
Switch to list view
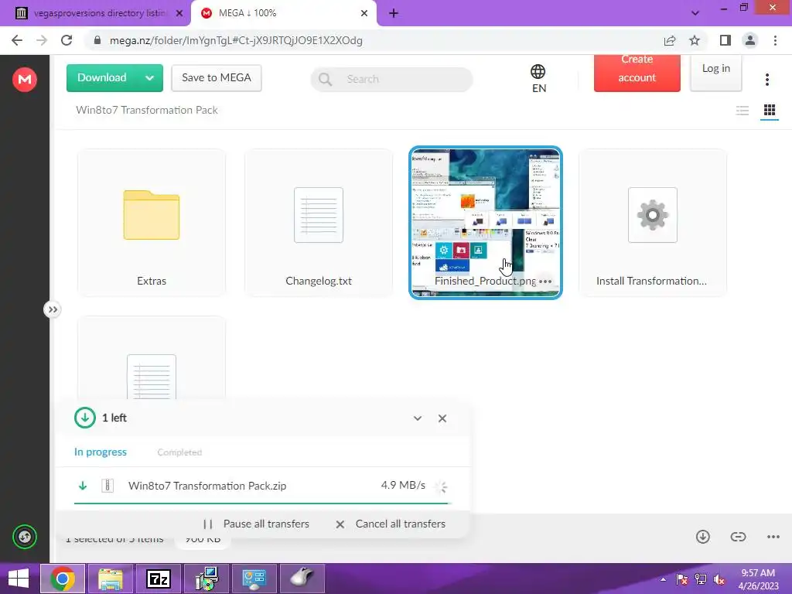pos(742,110)
